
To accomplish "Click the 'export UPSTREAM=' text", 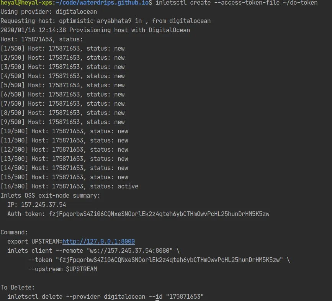I will 35,242.
